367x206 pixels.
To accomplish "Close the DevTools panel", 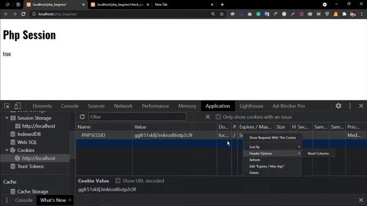I will (361, 106).
